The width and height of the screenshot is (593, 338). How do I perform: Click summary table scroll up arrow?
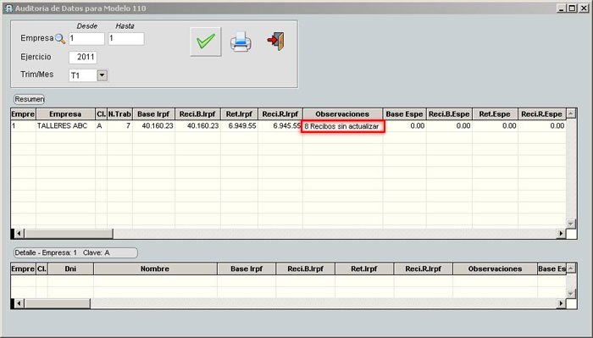(x=571, y=113)
